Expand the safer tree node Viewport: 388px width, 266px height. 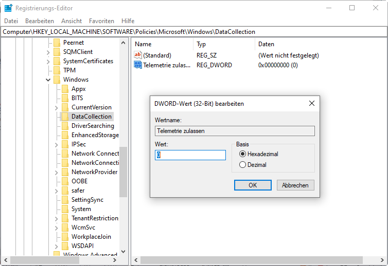point(56,191)
